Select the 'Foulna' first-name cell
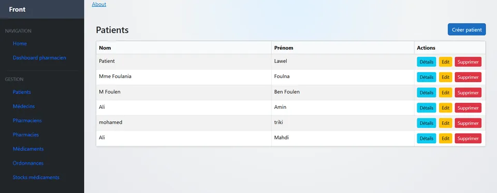The height and width of the screenshot is (193, 497). click(x=343, y=77)
